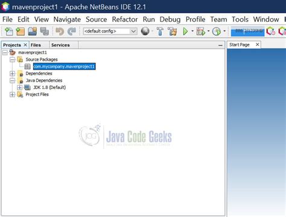Open the View menu
This screenshot has height=217, width=286.
(42, 19)
